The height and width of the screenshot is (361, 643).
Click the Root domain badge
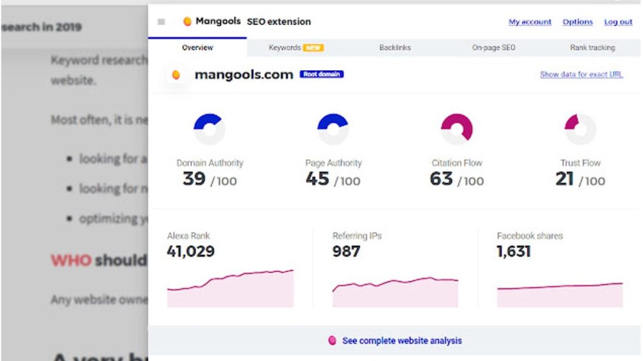pyautogui.click(x=321, y=74)
